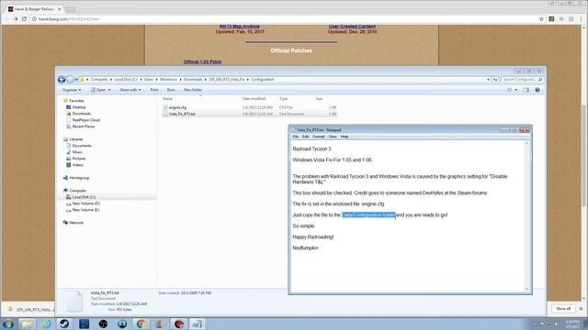Image resolution: width=588 pixels, height=330 pixels.
Task: Follow the Official 1.03 Patch link
Action: click(202, 61)
